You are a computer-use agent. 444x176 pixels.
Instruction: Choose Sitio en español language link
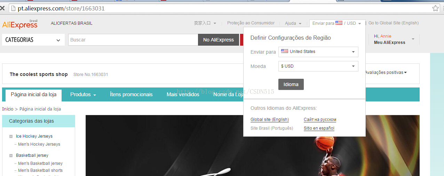(x=319, y=128)
